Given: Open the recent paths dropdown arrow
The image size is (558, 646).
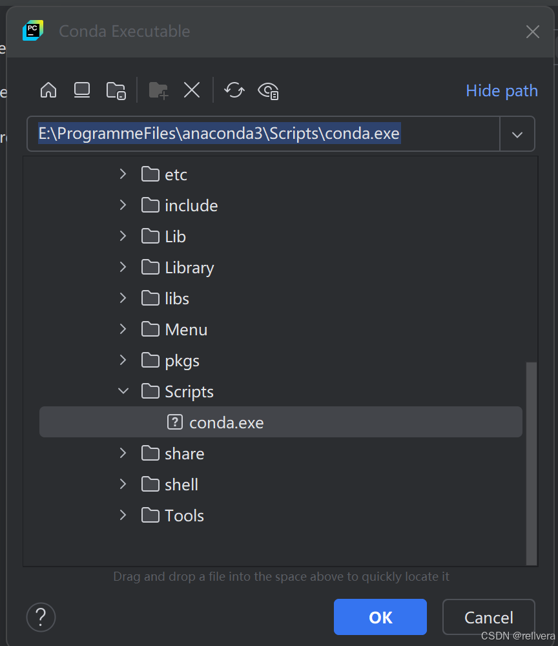Looking at the screenshot, I should point(517,134).
